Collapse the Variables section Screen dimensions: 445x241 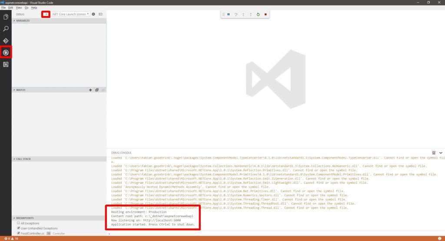coord(59,21)
